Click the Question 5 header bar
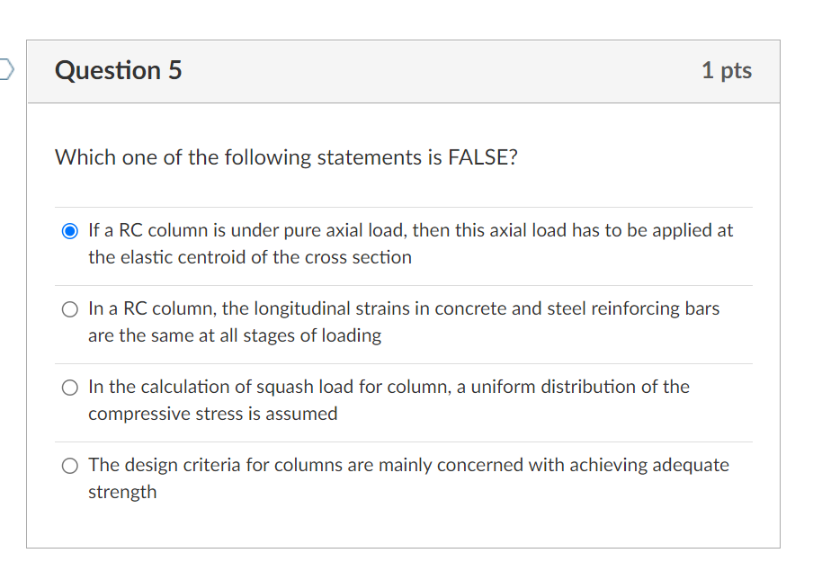This screenshot has width=813, height=562. [405, 71]
